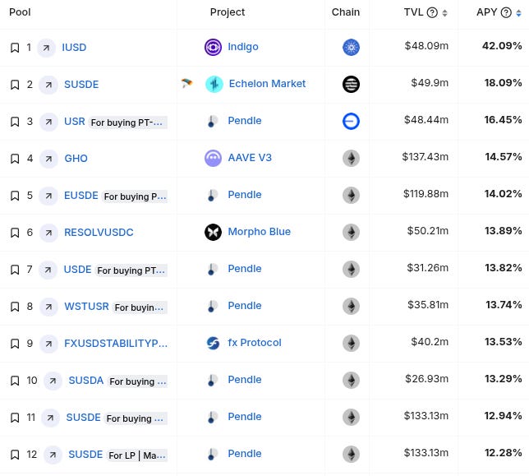This screenshot has width=529, height=476.
Task: Open external link arrow for row 11 SUSDE
Action: [x=51, y=418]
